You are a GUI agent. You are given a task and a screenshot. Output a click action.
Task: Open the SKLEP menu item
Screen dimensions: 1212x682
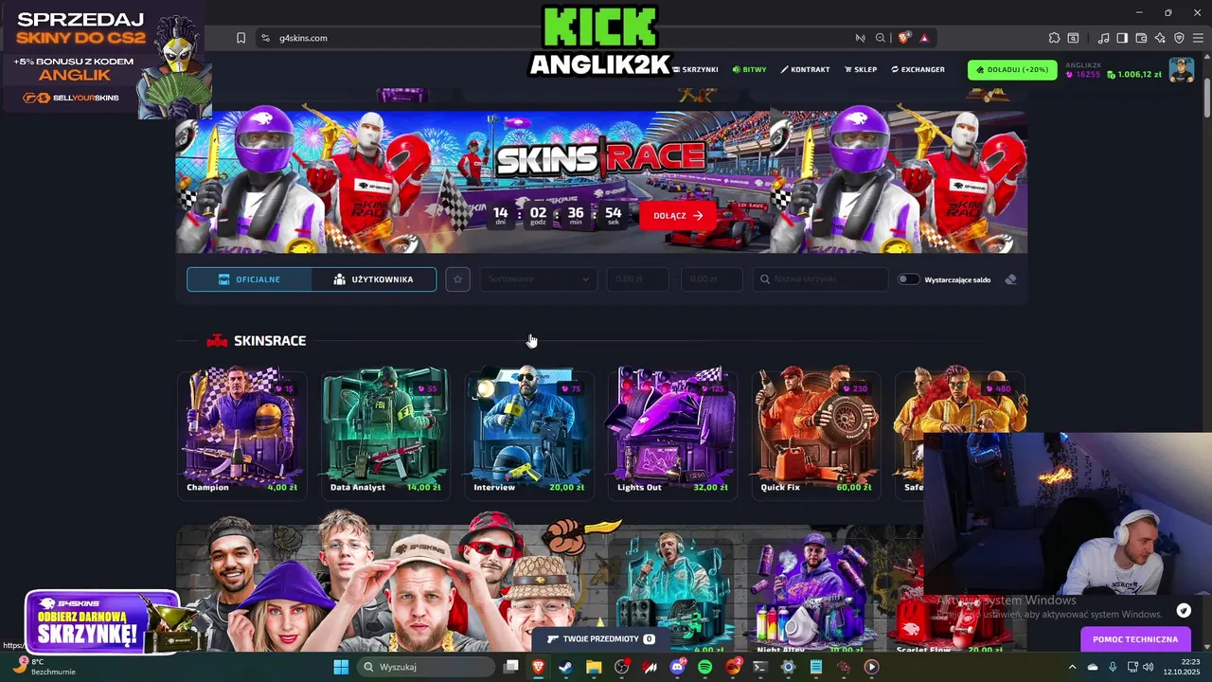tap(860, 70)
